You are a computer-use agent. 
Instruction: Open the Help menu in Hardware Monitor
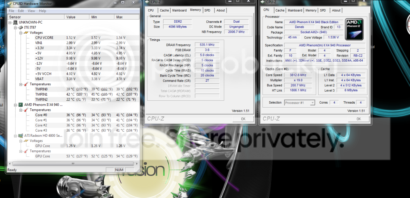click(x=42, y=11)
